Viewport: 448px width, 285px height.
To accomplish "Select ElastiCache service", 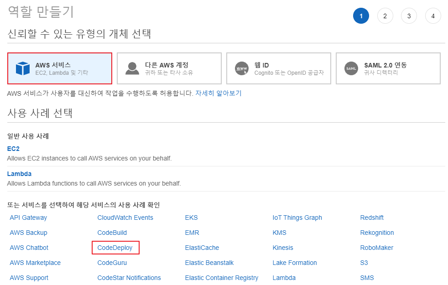I will pyautogui.click(x=202, y=248).
